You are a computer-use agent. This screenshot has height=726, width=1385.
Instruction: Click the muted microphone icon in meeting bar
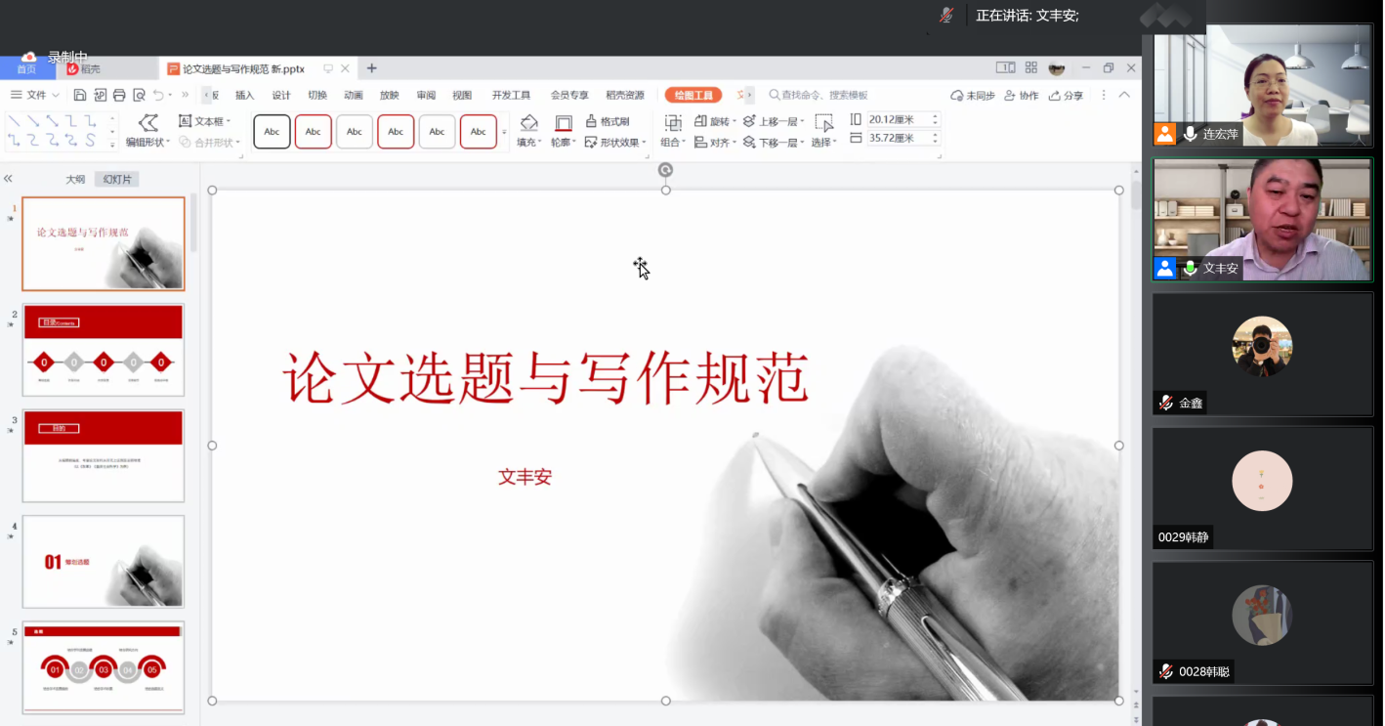point(945,16)
